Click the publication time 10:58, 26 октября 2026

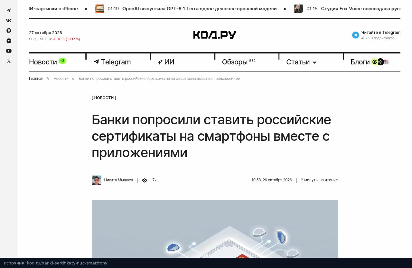272,180
